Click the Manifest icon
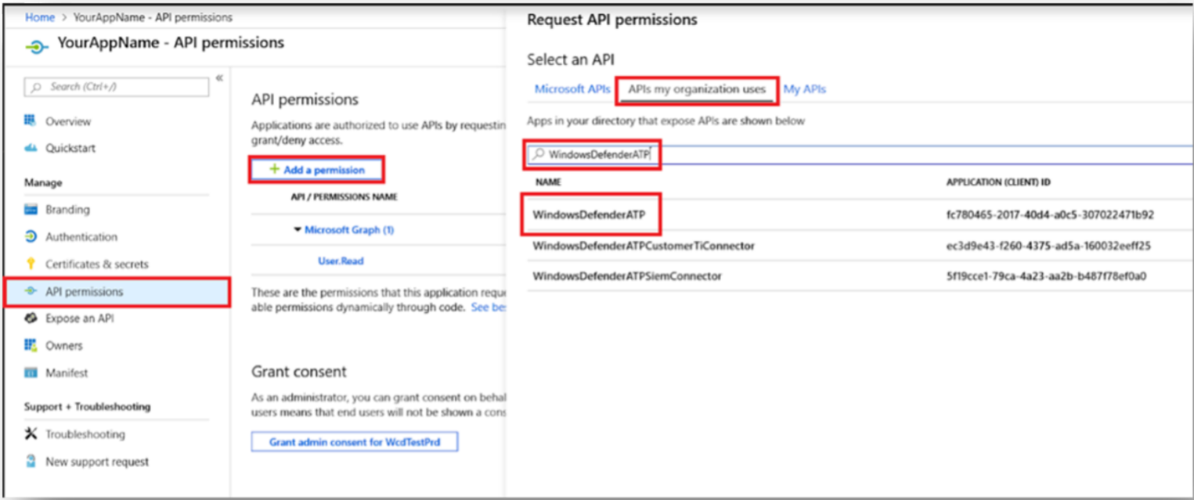The image size is (1194, 500). coord(31,372)
